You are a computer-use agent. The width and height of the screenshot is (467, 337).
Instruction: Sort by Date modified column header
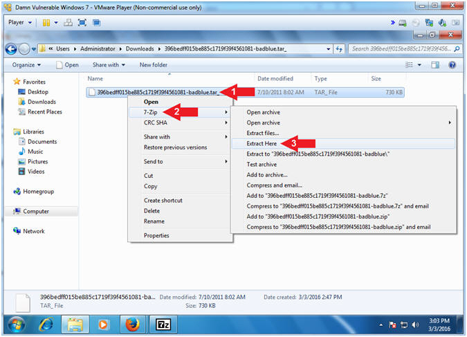click(x=275, y=79)
